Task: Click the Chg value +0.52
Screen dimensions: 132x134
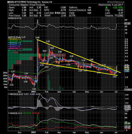Action: 120,10
